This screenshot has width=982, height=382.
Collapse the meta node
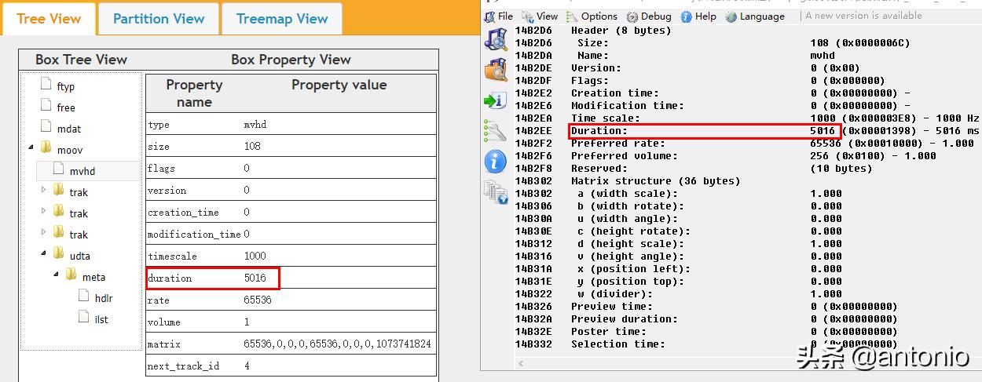pos(57,275)
